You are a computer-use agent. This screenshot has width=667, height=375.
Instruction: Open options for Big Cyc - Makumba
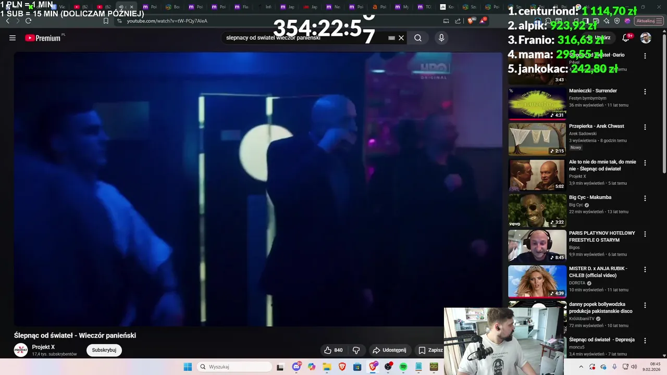coord(645,198)
